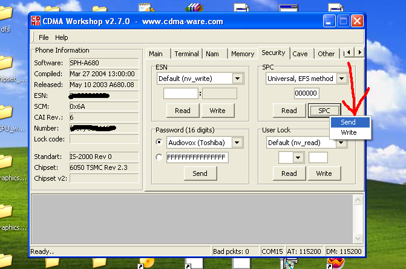Viewport: 406px width, 269px height.
Task: Switch to the Other tab
Action: point(326,54)
